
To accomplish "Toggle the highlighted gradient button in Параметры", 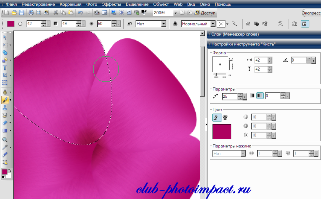I will tap(260, 96).
